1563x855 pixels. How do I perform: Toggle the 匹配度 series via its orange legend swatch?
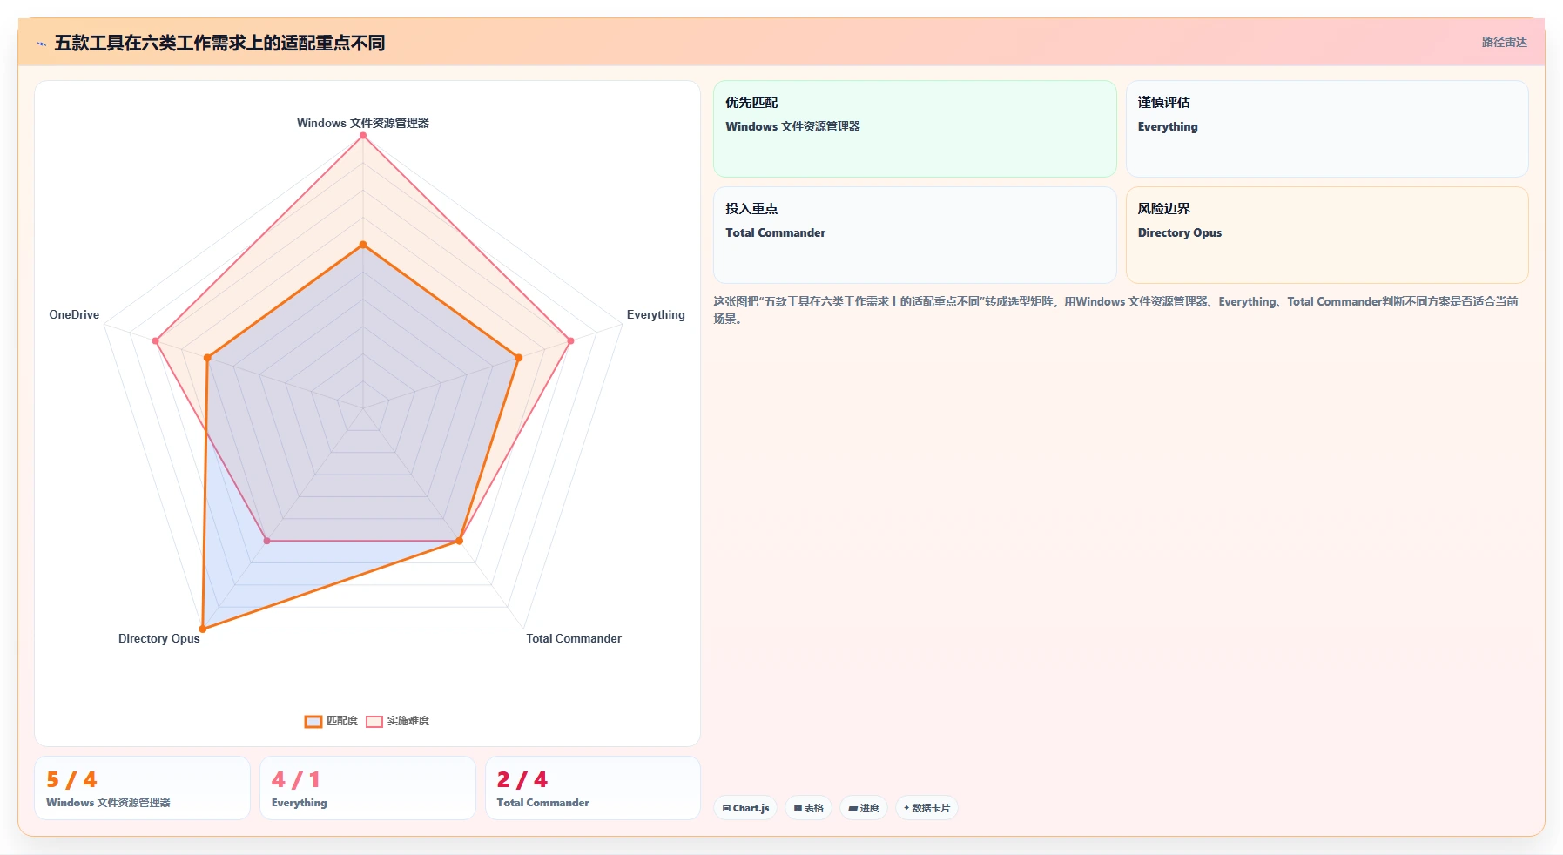(313, 721)
